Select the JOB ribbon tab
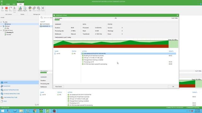The height and width of the screenshot is (113, 202). pos(20,4)
